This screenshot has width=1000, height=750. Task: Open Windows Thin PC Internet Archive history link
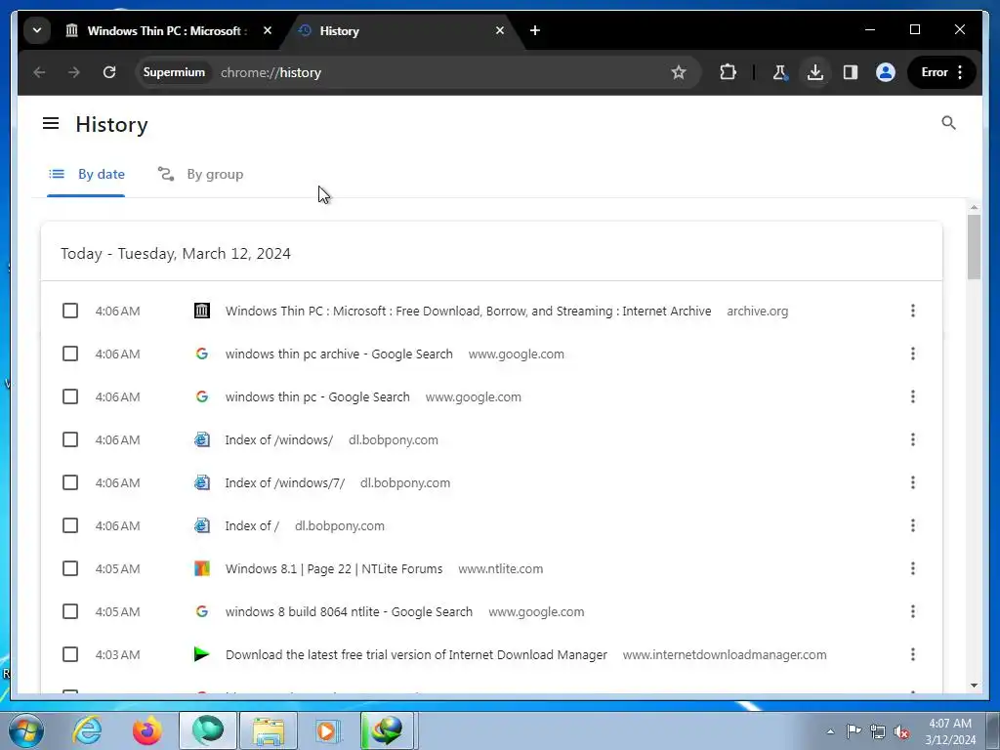click(x=468, y=311)
